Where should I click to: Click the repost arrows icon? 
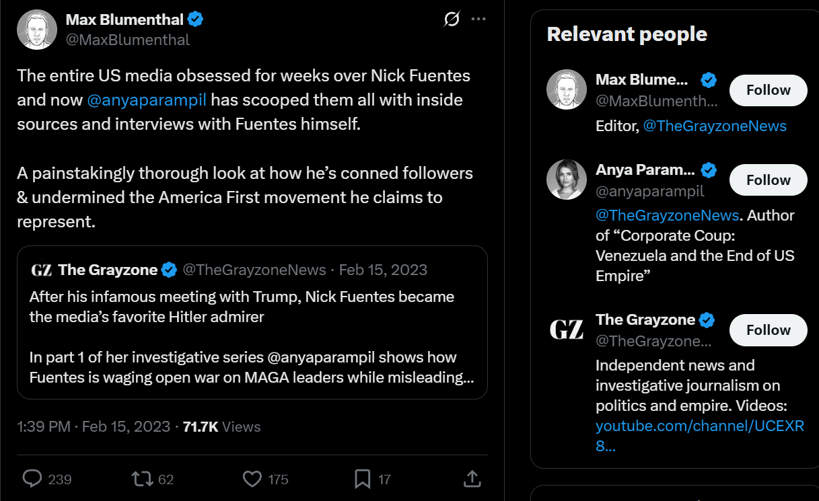[x=142, y=479]
